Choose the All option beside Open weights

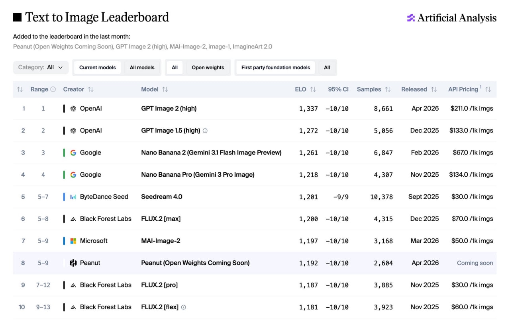coord(175,68)
